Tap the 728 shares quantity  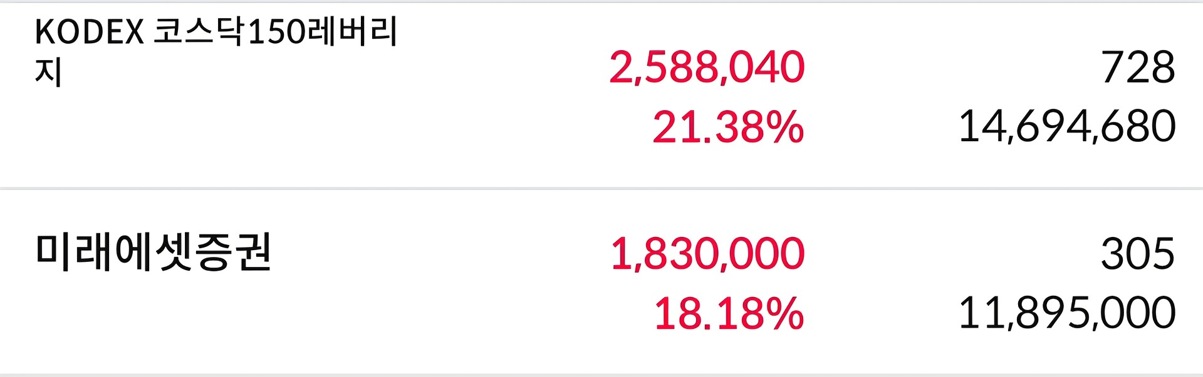pos(1138,68)
